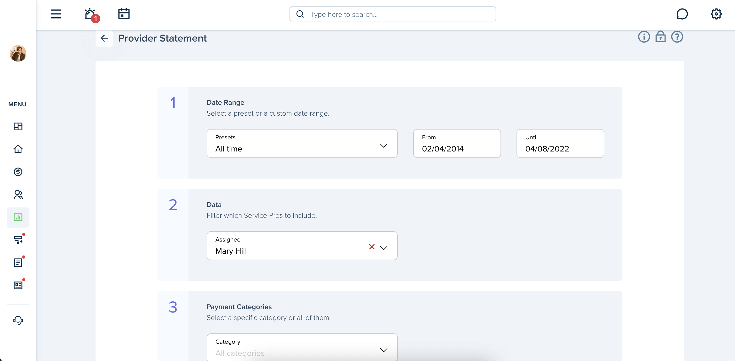The width and height of the screenshot is (735, 361).
Task: Click the Provider Statement title
Action: (162, 38)
